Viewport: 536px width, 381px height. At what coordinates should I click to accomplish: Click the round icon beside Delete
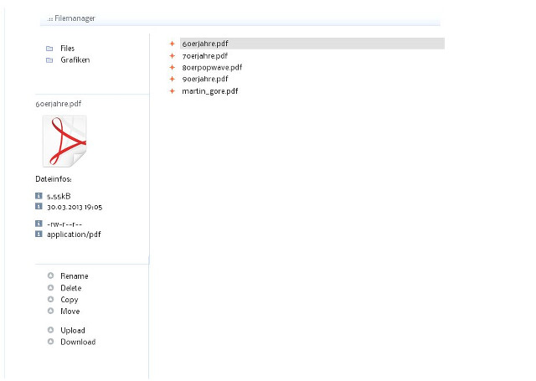point(50,288)
